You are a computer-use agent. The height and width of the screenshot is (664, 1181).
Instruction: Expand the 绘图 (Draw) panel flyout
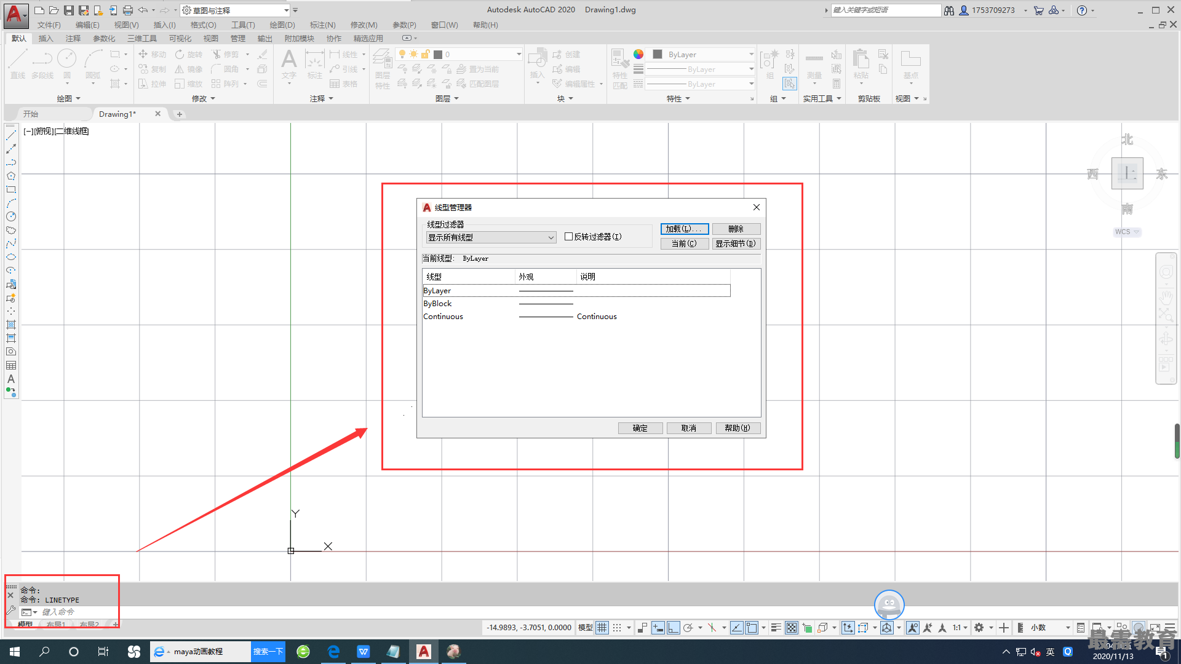coord(69,98)
